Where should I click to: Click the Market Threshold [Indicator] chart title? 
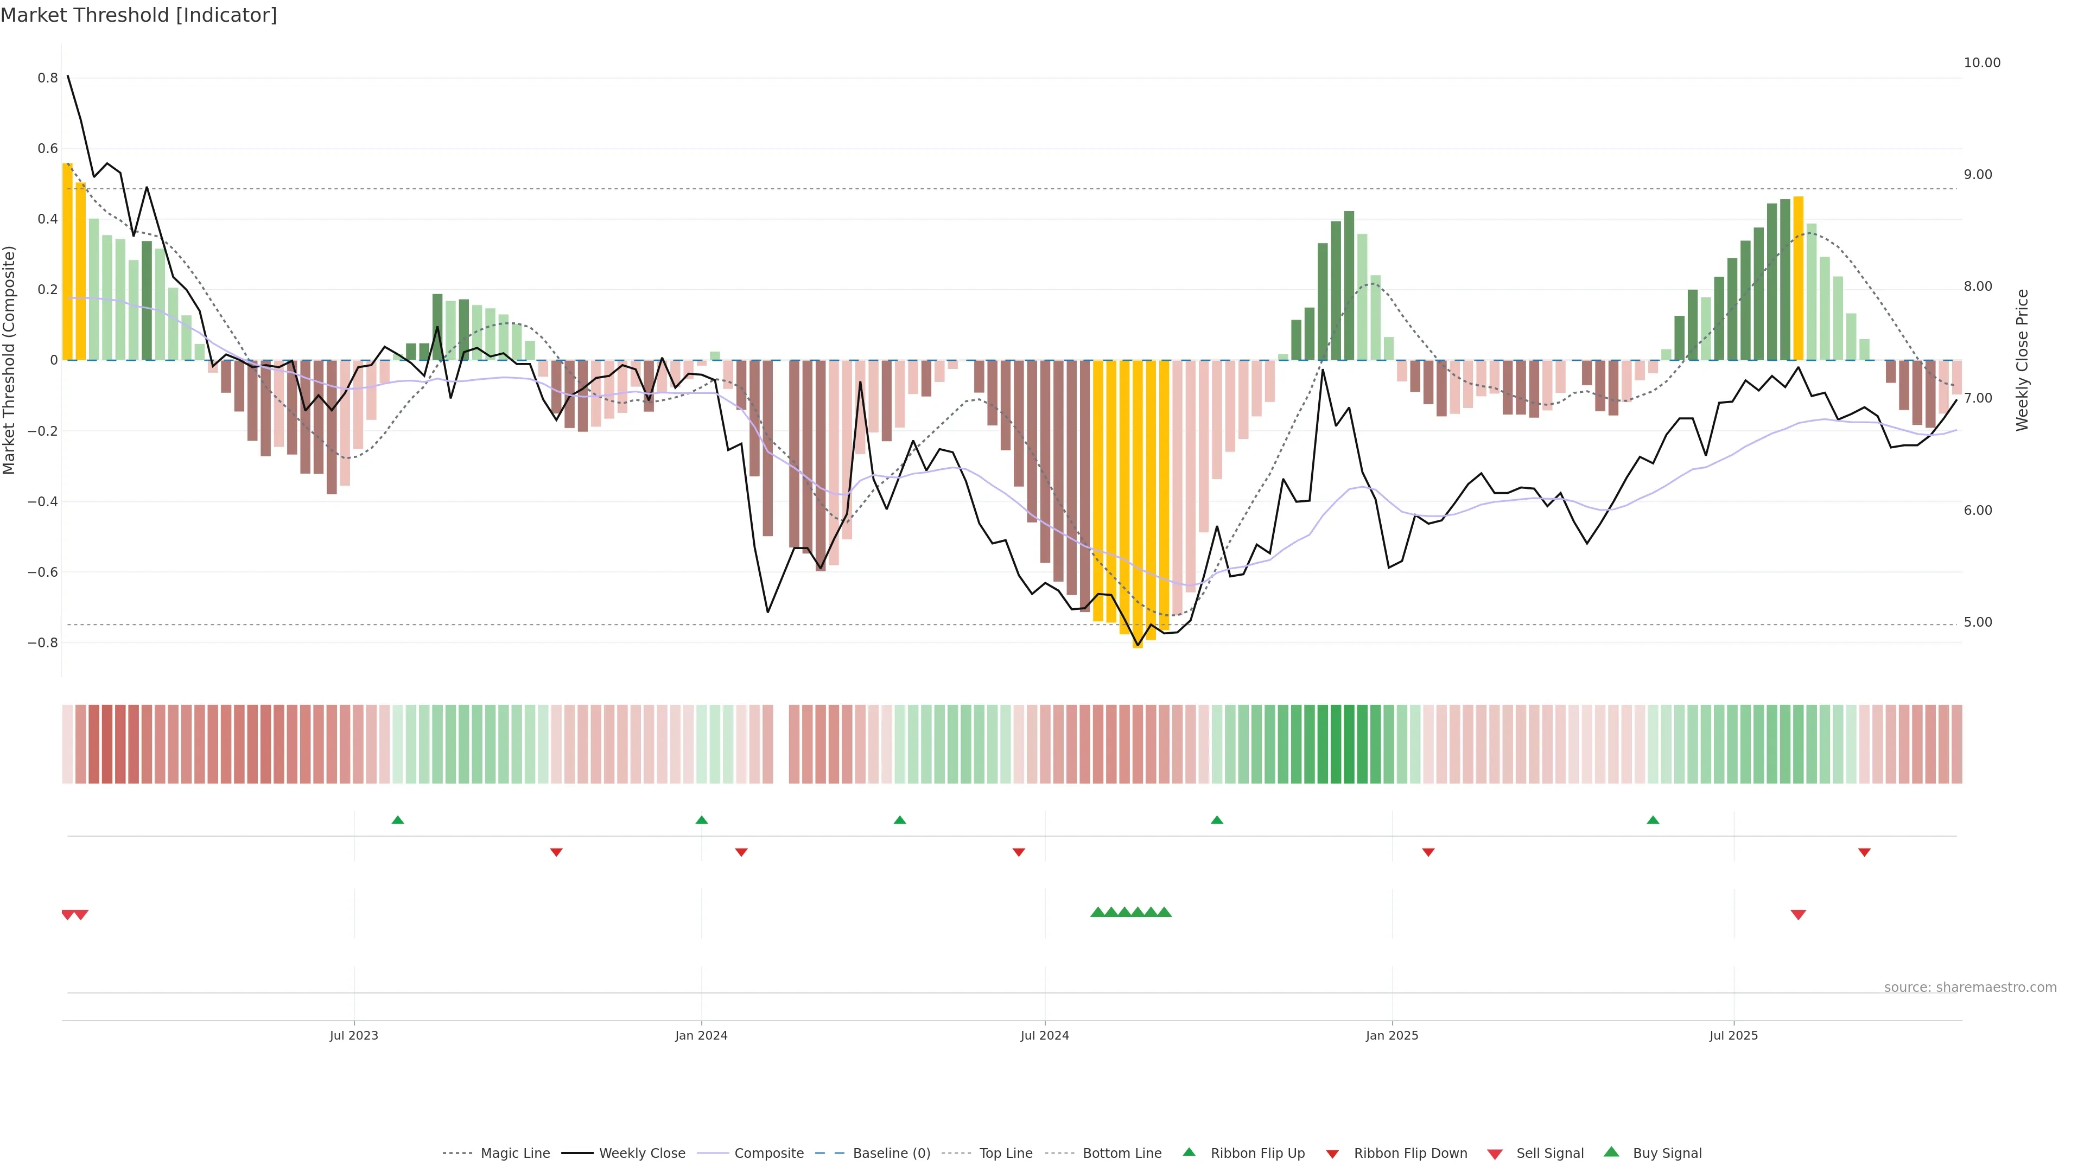click(139, 15)
